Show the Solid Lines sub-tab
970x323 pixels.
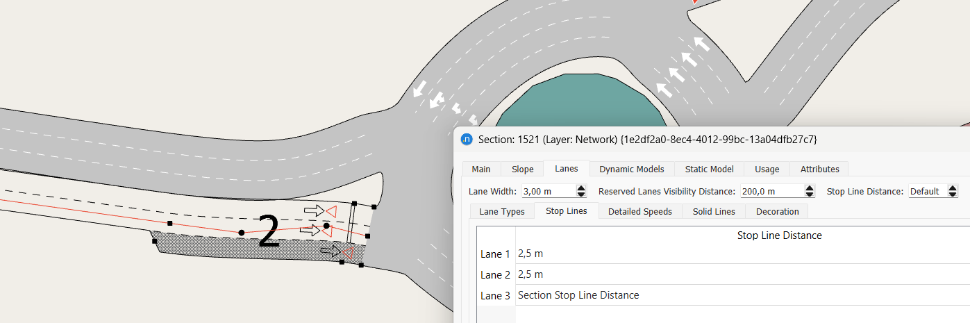point(713,211)
